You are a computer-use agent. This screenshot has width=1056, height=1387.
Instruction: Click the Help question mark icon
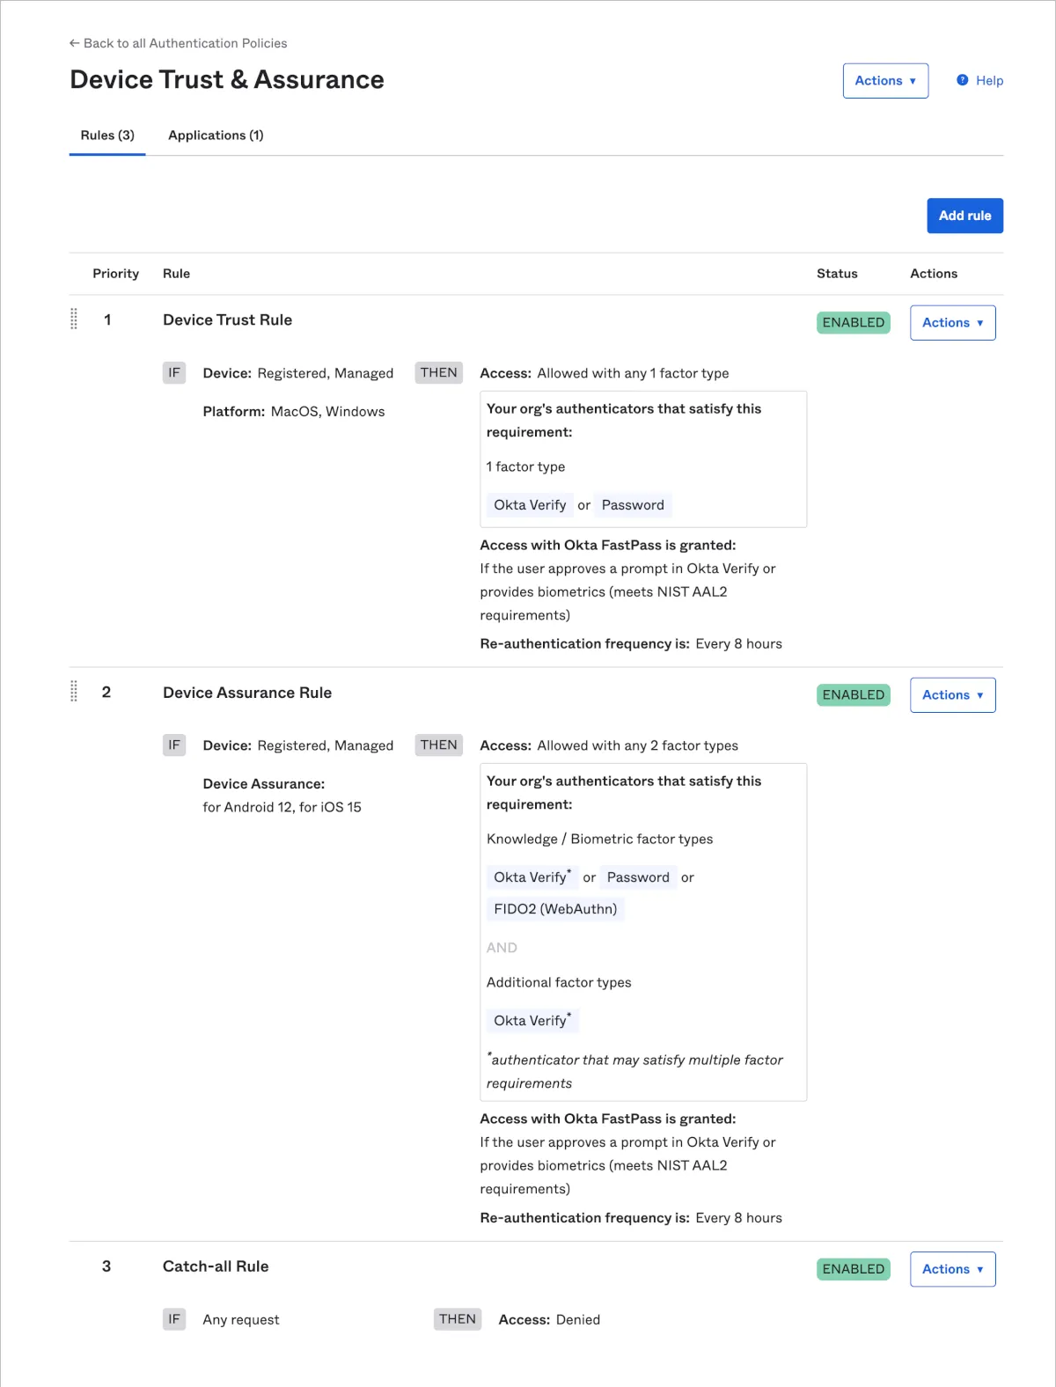(x=963, y=80)
